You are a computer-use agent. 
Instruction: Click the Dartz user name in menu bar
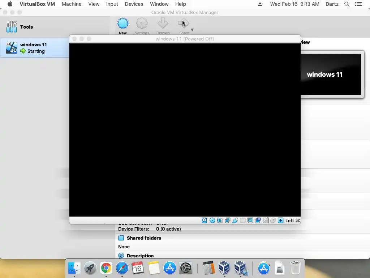pos(332,4)
